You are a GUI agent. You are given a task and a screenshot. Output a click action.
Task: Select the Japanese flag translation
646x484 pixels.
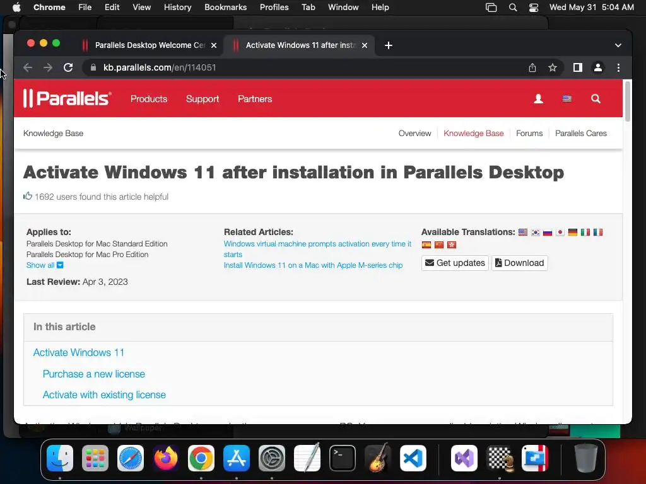[560, 232]
